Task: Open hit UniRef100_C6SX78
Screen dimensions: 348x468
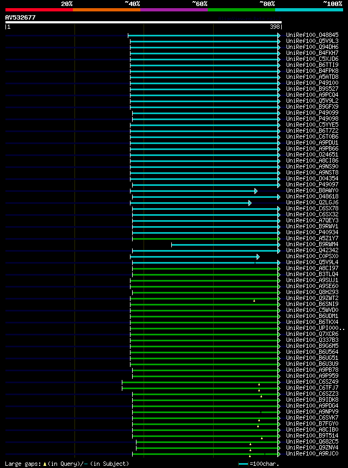Action: 312,208
